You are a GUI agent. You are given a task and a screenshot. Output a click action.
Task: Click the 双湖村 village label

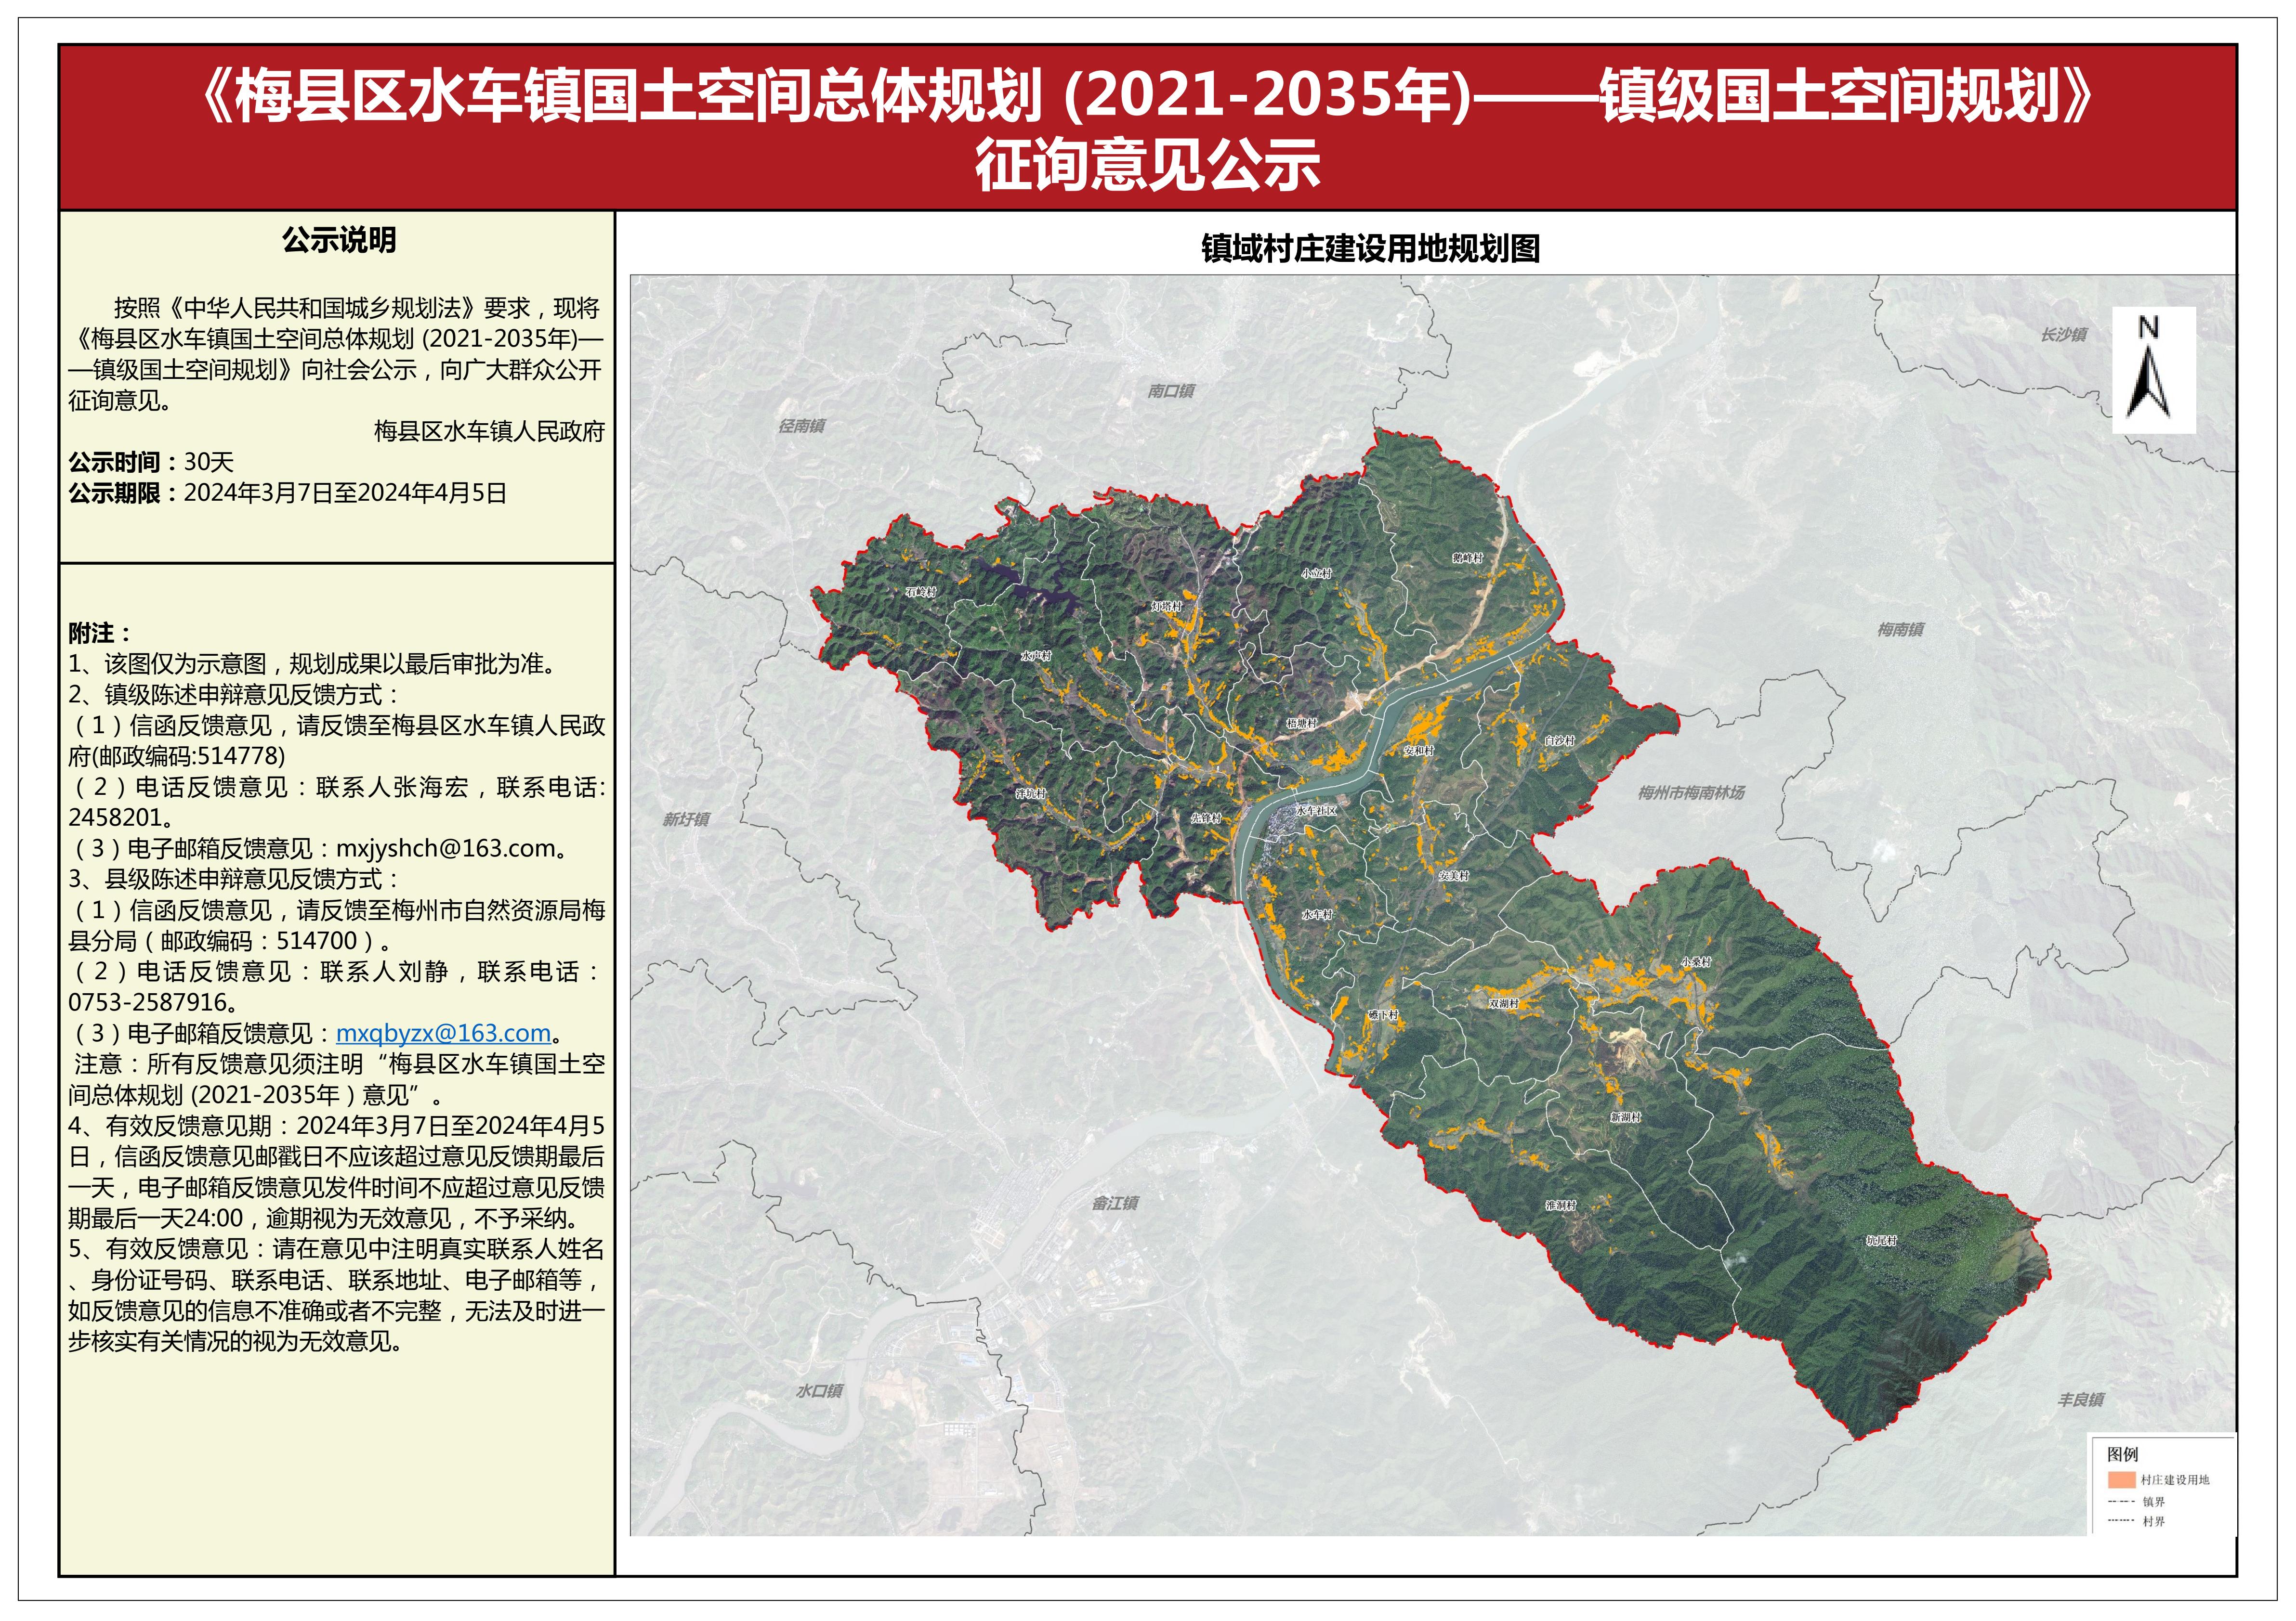(x=1504, y=1003)
